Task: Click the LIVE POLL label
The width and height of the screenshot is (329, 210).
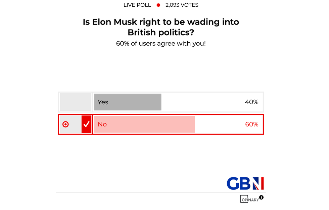Action: tap(137, 5)
